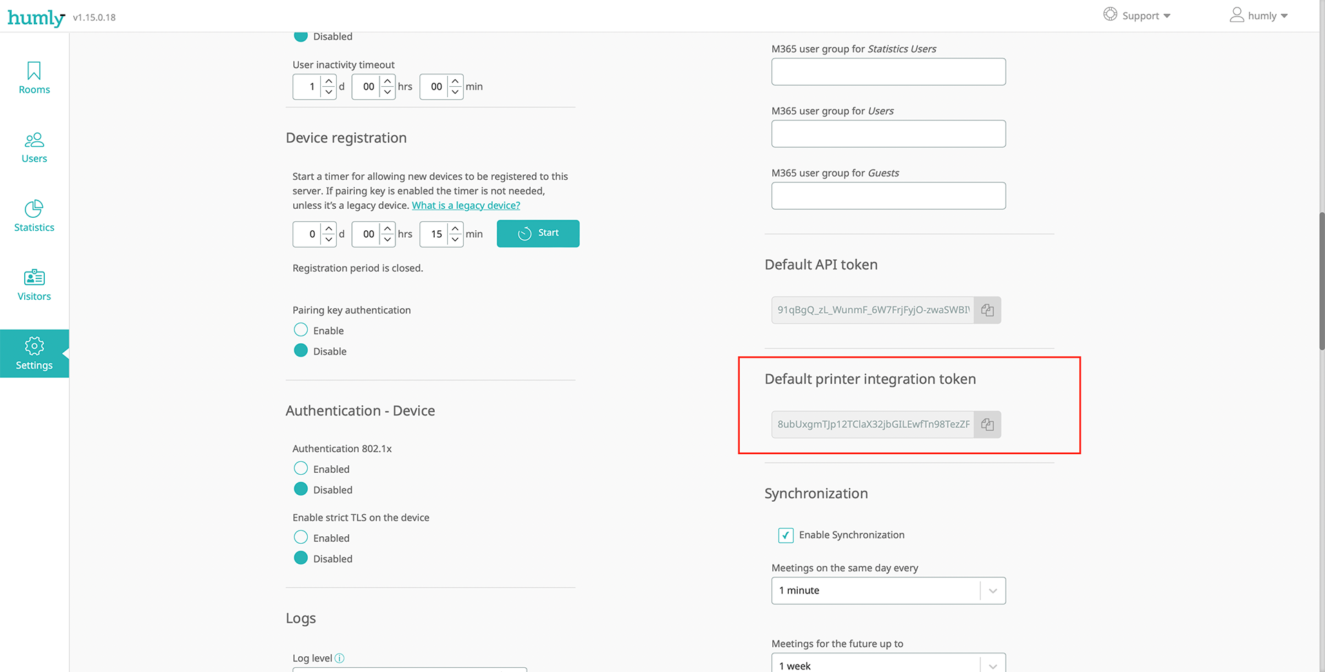Select Enabled for Authentication 802.1x
This screenshot has height=672, width=1325.
pos(301,469)
